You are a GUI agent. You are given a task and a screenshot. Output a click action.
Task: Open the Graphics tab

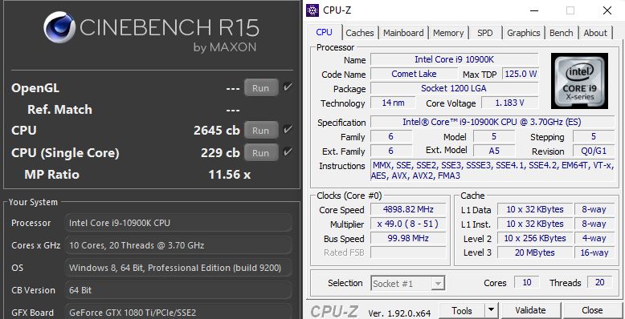(523, 33)
